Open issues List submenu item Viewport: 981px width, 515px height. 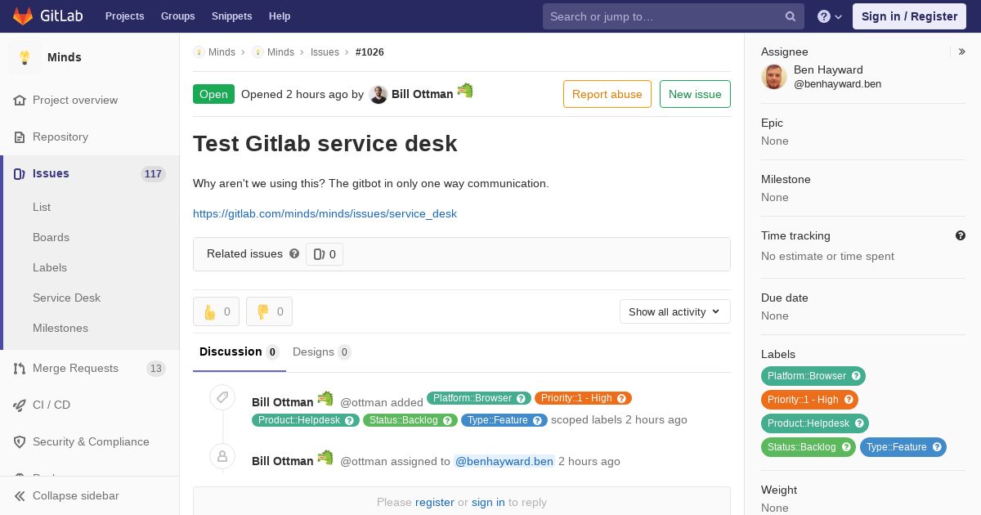pyautogui.click(x=42, y=207)
